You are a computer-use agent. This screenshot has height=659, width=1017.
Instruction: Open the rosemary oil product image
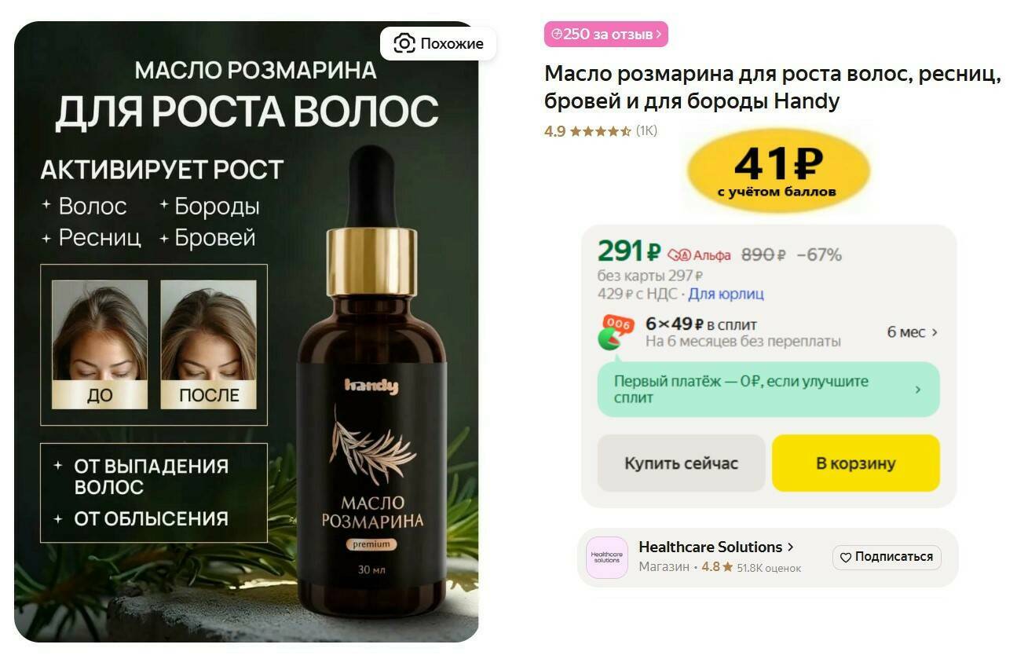[247, 331]
